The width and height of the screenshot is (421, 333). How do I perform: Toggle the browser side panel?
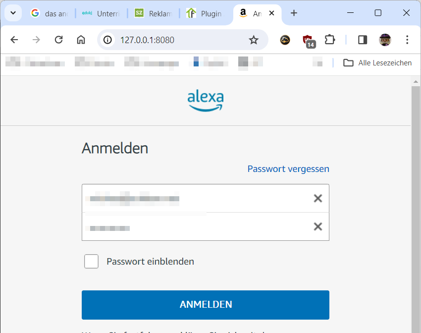click(363, 40)
